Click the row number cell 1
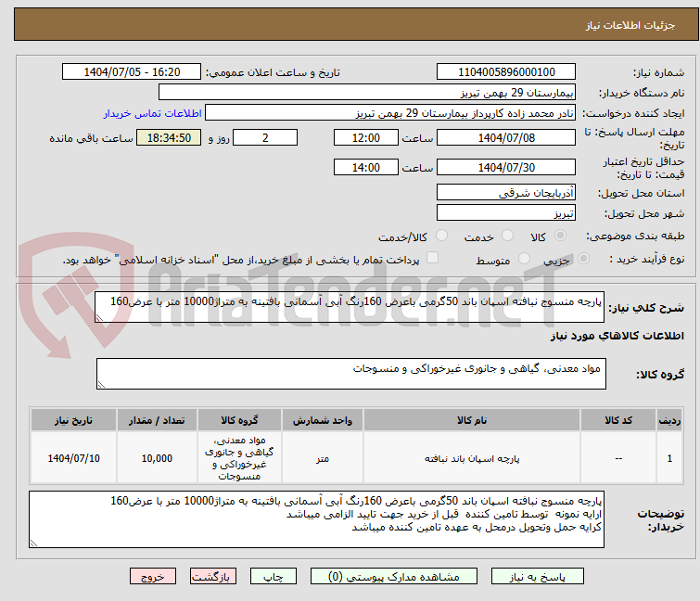This screenshot has height=601, width=700. pos(669,458)
